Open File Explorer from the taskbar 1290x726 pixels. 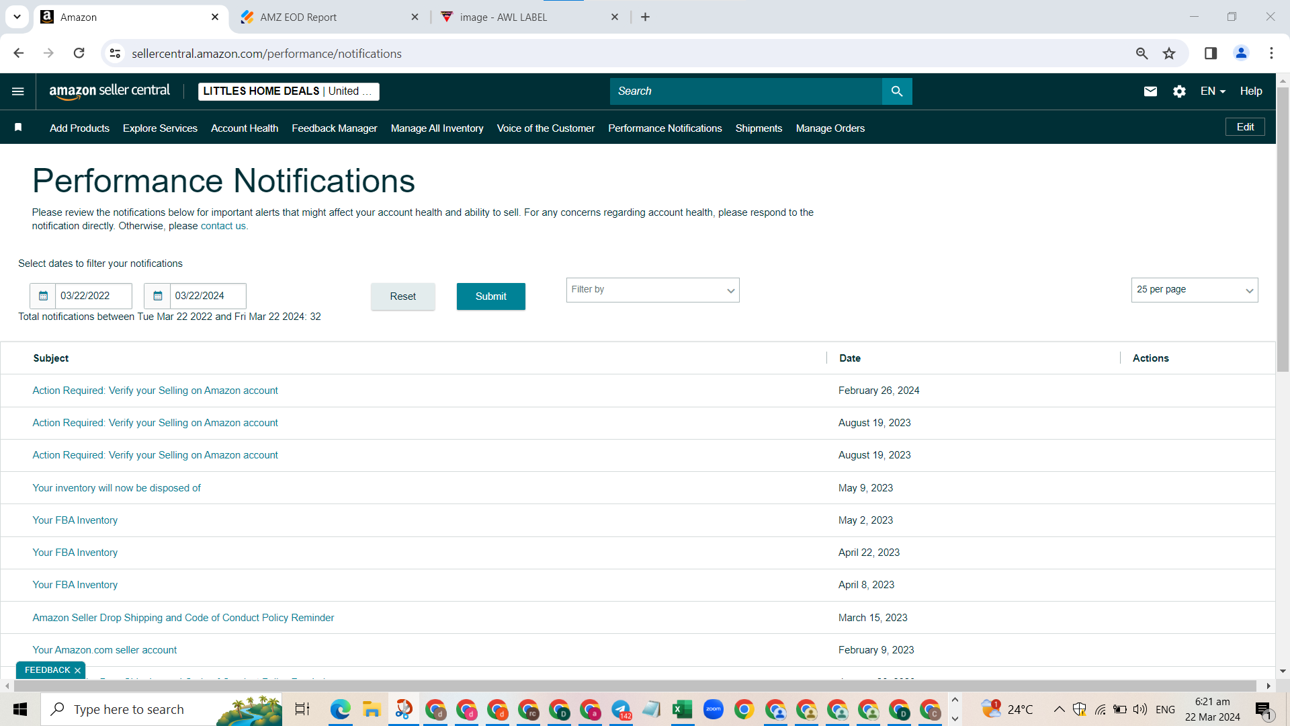point(372,709)
